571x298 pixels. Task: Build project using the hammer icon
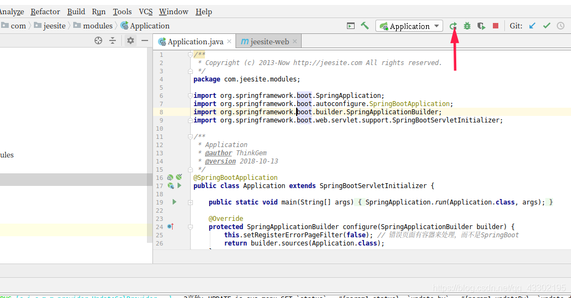[365, 26]
